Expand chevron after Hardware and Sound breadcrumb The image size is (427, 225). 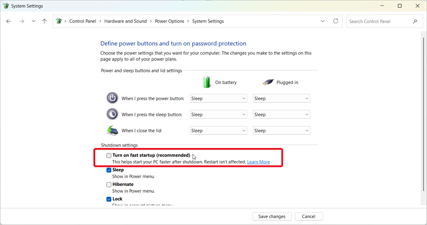pos(151,21)
